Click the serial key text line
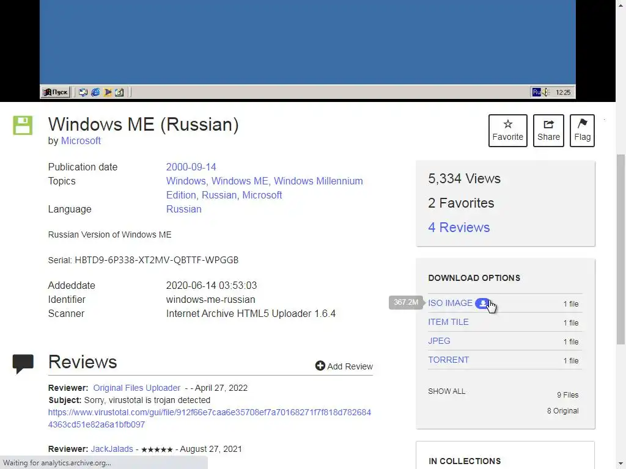Screen dimensions: 626x469 pos(143,260)
